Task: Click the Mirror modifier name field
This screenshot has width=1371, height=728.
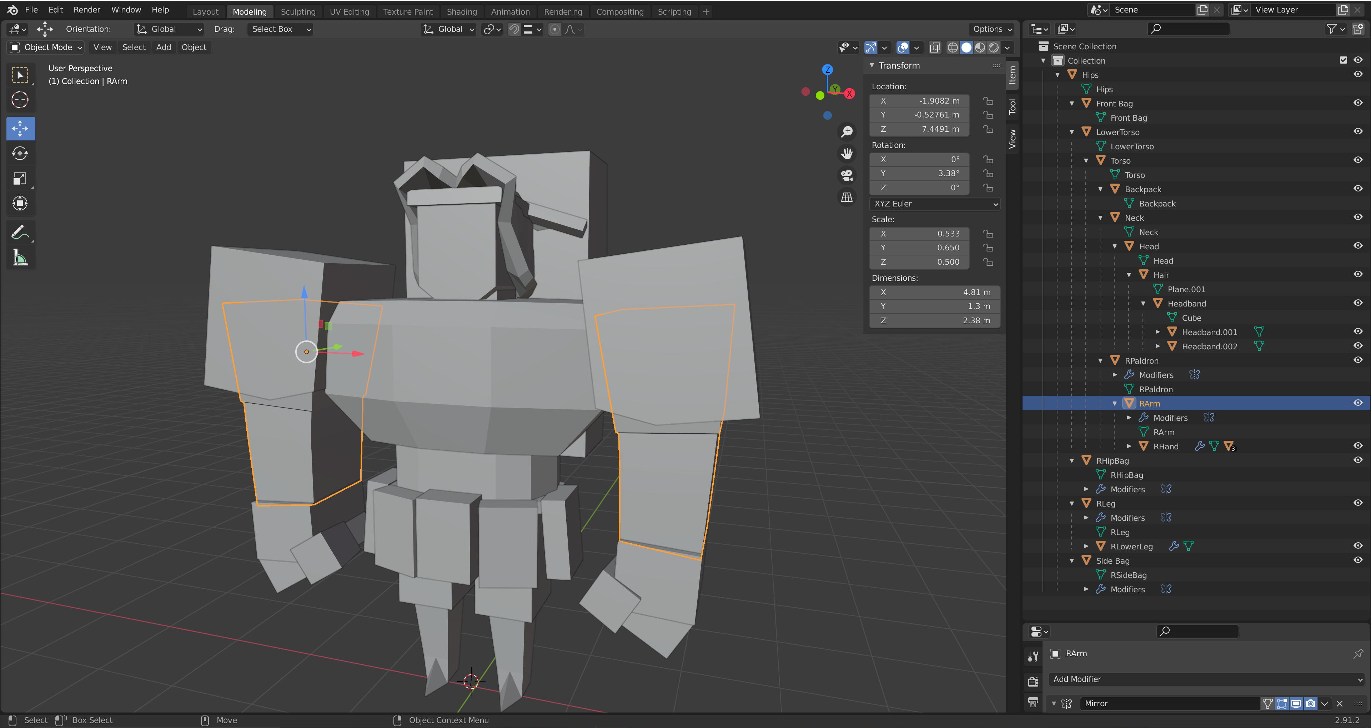Action: [1169, 703]
